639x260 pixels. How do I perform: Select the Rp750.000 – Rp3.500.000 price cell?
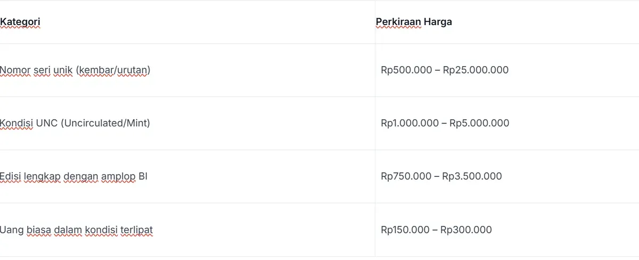tap(507, 176)
